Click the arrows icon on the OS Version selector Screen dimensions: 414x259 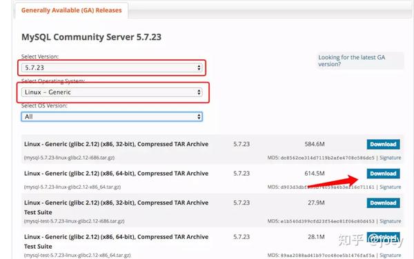click(x=199, y=116)
